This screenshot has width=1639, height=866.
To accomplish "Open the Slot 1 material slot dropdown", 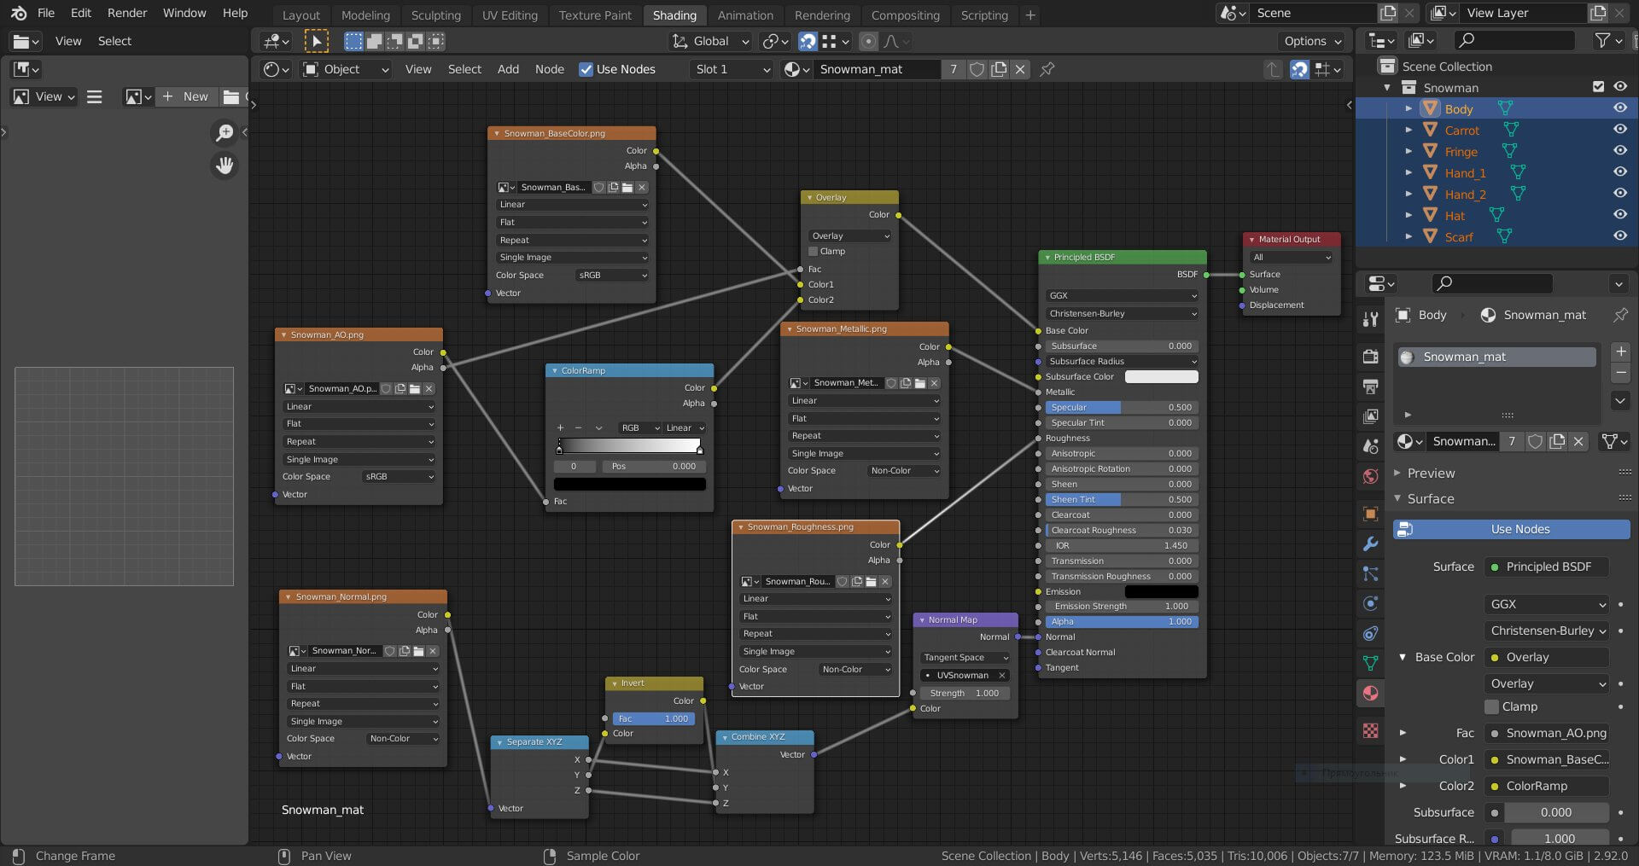I will (732, 69).
